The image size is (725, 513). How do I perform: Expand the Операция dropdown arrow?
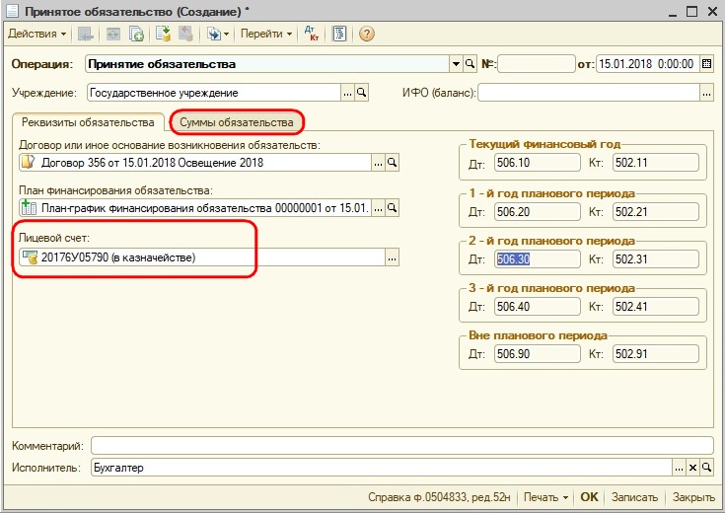pyautogui.click(x=456, y=64)
